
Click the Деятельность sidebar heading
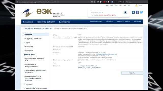tap(30, 55)
